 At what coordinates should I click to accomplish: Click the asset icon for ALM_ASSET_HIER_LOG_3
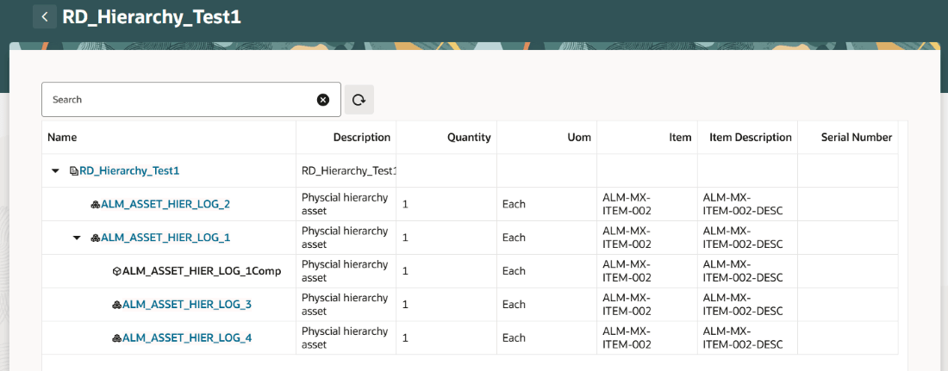tap(116, 305)
